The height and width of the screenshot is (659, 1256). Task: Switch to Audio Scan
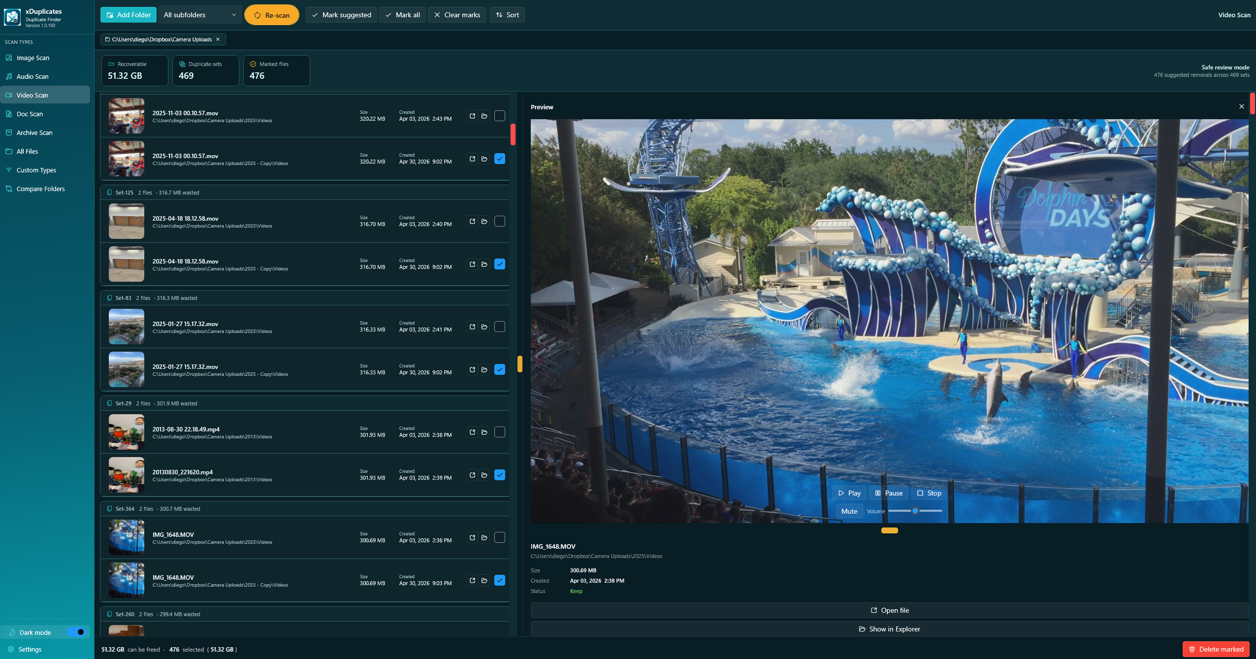[x=45, y=76]
